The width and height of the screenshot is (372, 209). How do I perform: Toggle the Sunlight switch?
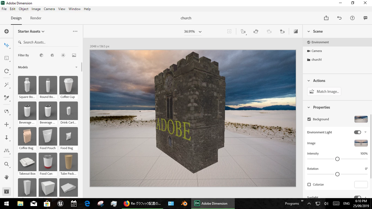coord(358,198)
